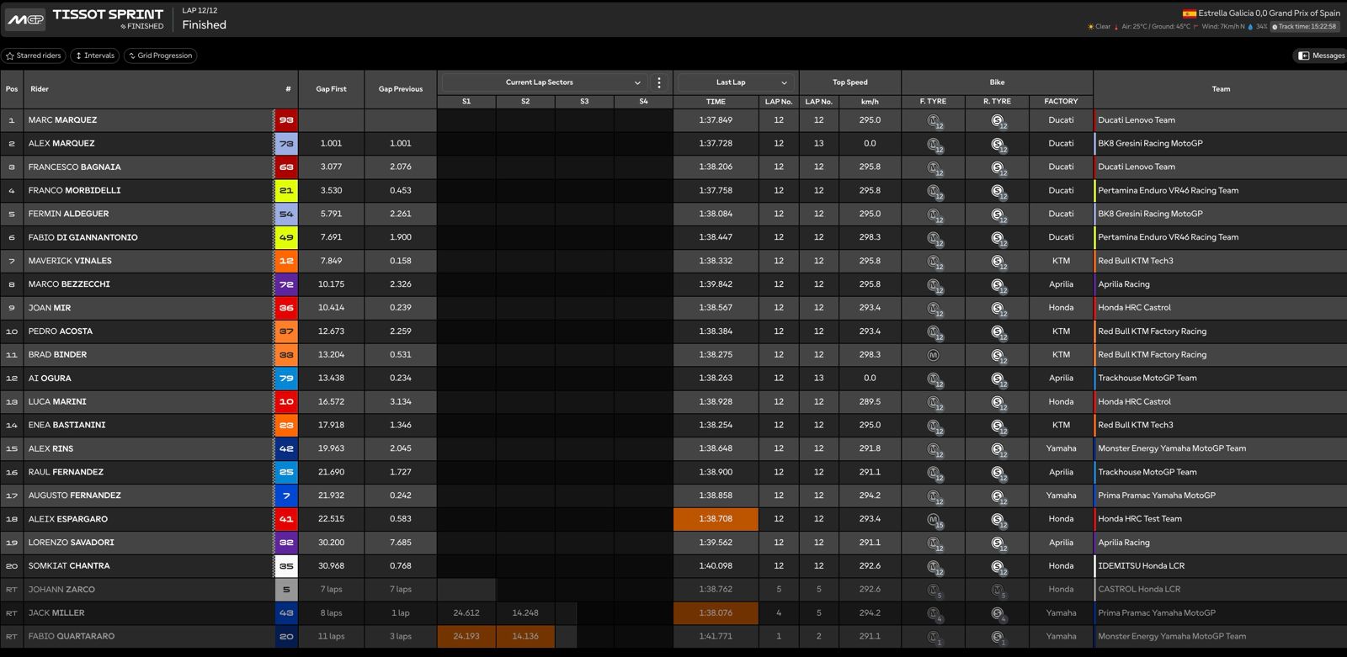Image resolution: width=1347 pixels, height=657 pixels.
Task: Expand the Current Lap Sectors dropdown
Action: [545, 82]
